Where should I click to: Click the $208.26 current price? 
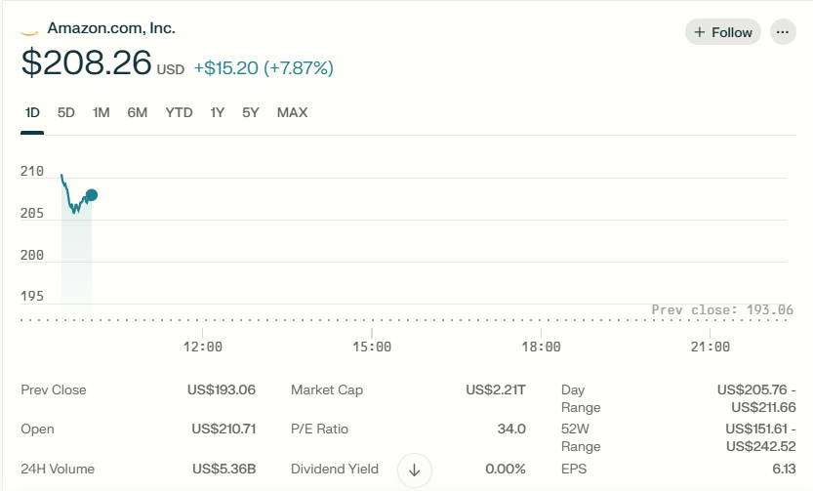click(x=87, y=62)
